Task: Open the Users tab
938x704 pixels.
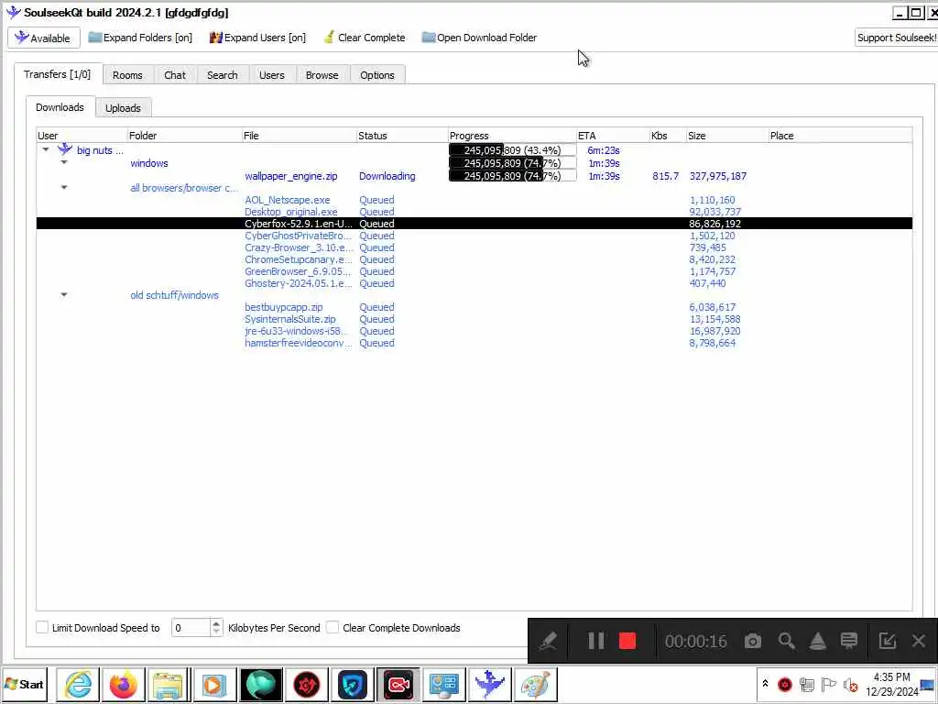Action: 271,75
